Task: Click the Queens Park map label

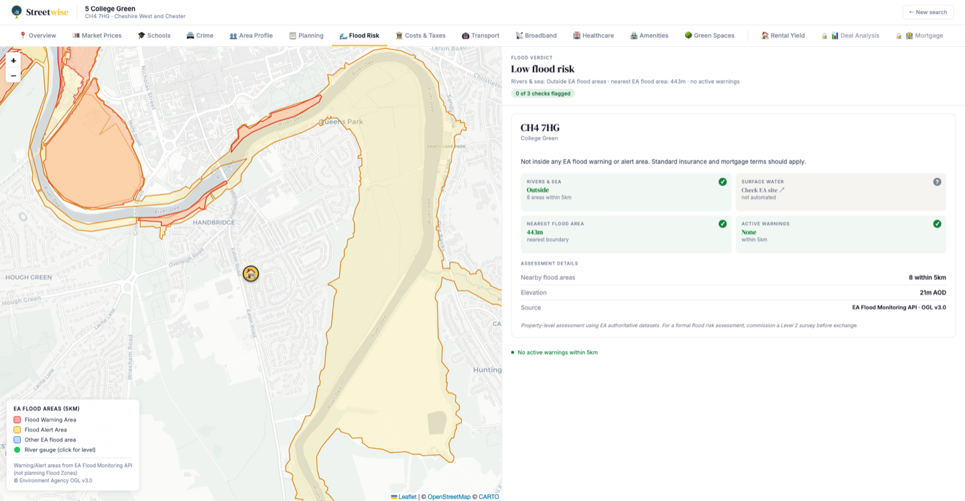Action: [341, 122]
